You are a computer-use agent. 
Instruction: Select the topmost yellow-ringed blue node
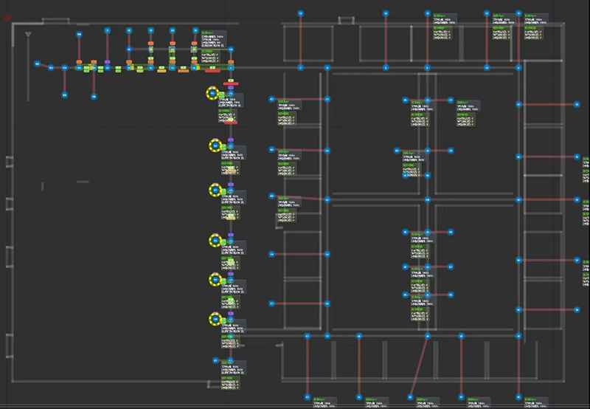(x=212, y=93)
